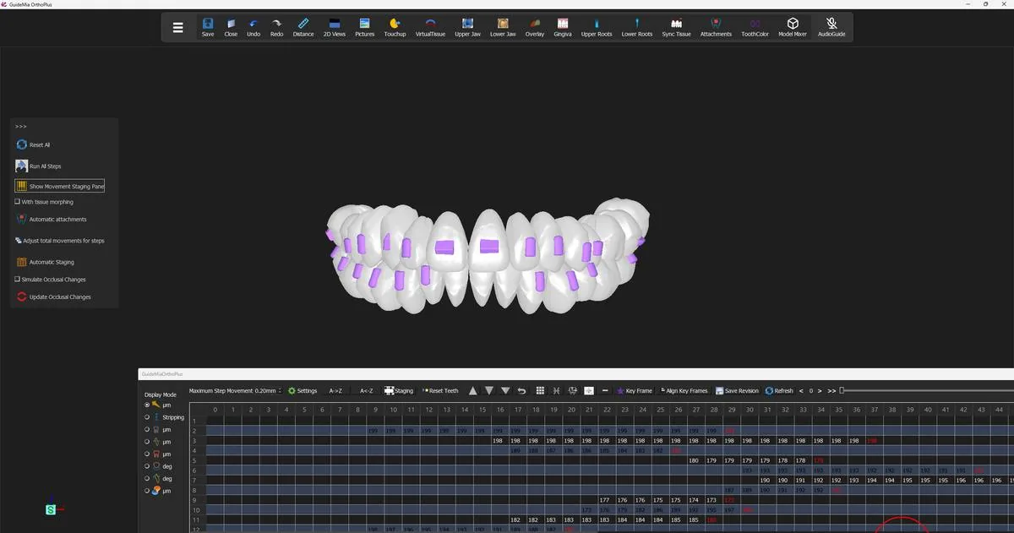Select the Distance measuring tool
1014x533 pixels.
(303, 28)
